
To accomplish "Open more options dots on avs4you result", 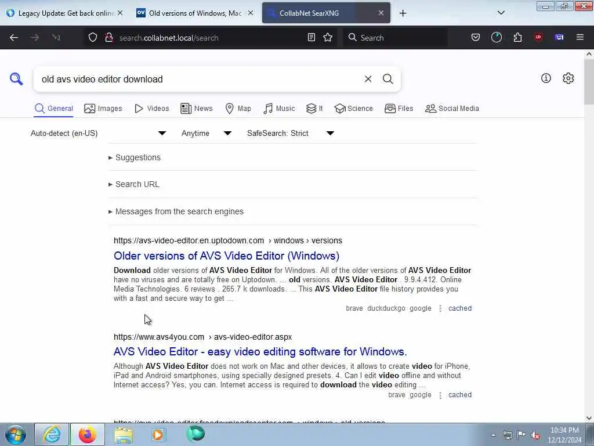I will pyautogui.click(x=440, y=395).
